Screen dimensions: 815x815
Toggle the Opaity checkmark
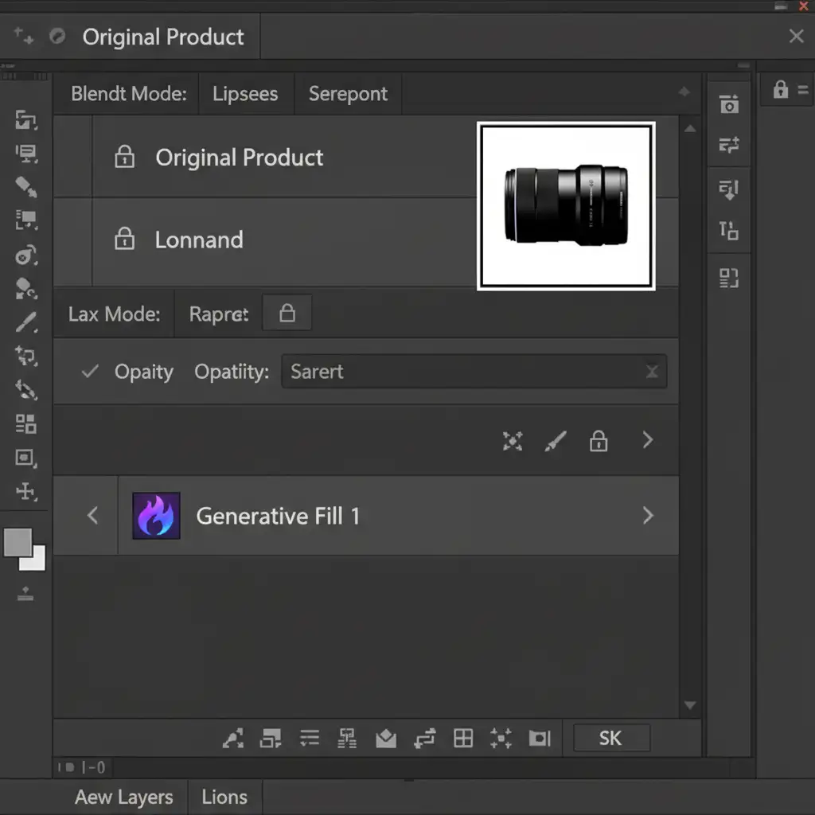pyautogui.click(x=91, y=372)
